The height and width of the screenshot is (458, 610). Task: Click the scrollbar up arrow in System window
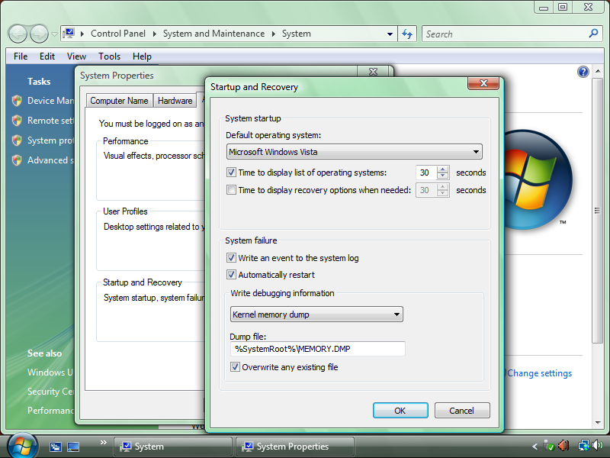(598, 71)
